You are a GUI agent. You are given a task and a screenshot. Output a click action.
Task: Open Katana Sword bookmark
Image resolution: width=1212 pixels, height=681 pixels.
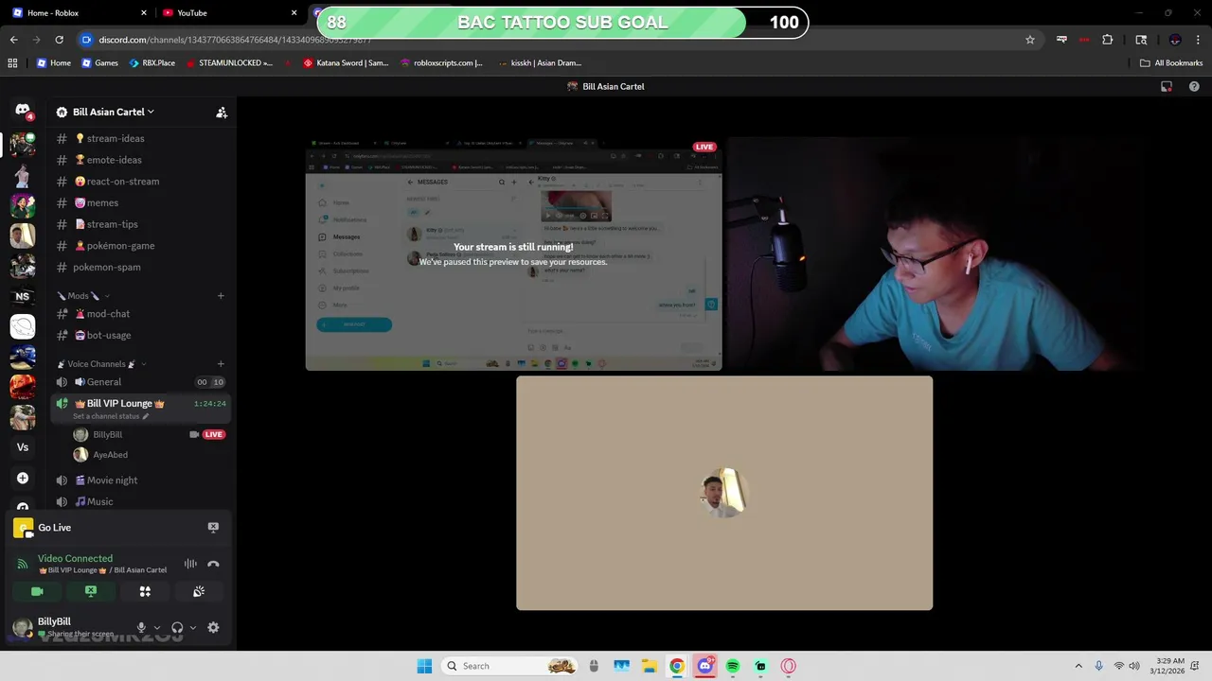[x=346, y=63]
